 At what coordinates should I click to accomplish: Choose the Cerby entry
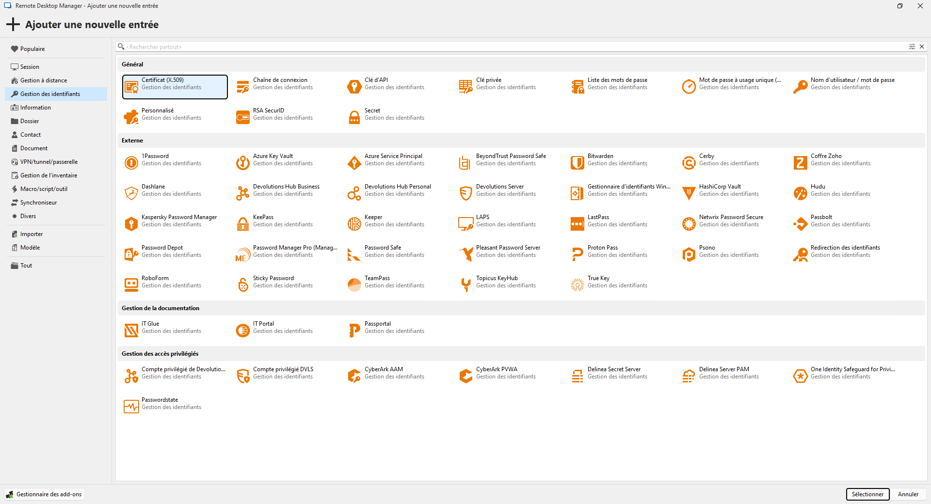tap(733, 163)
